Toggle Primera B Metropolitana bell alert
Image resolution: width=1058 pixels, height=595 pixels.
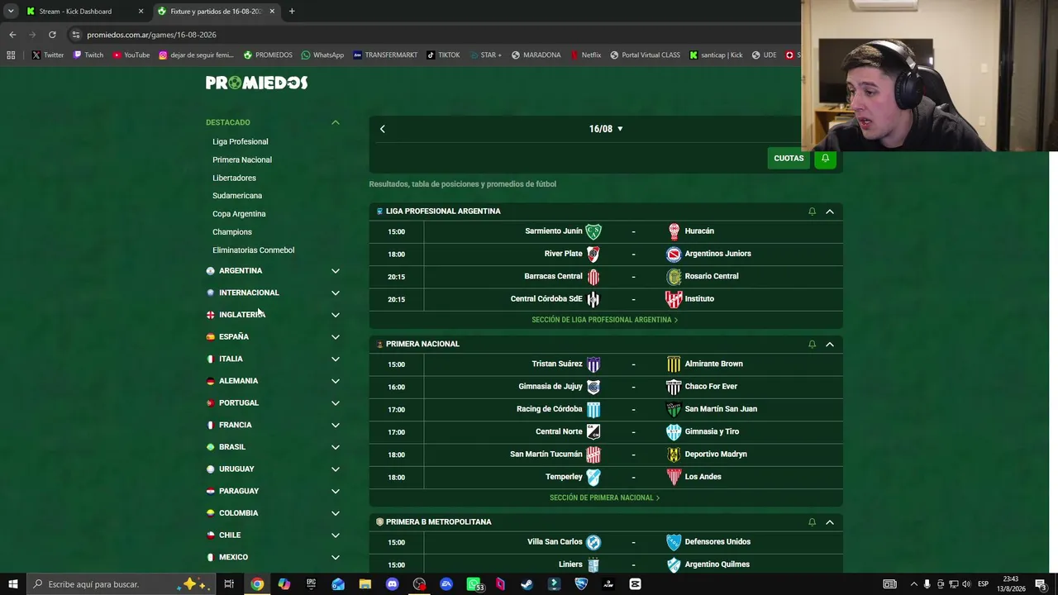812,522
